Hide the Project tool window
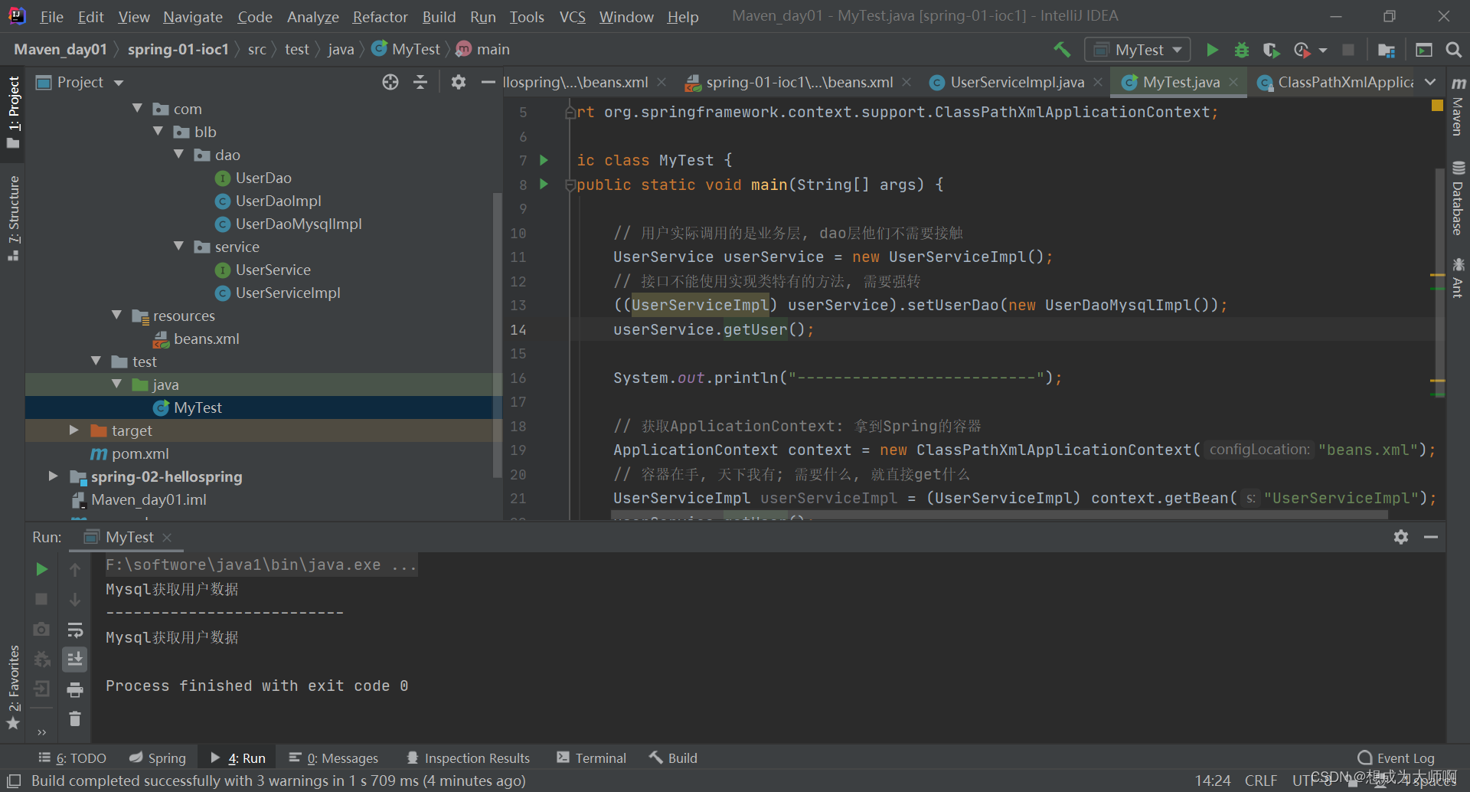The width and height of the screenshot is (1470, 792). coord(488,82)
